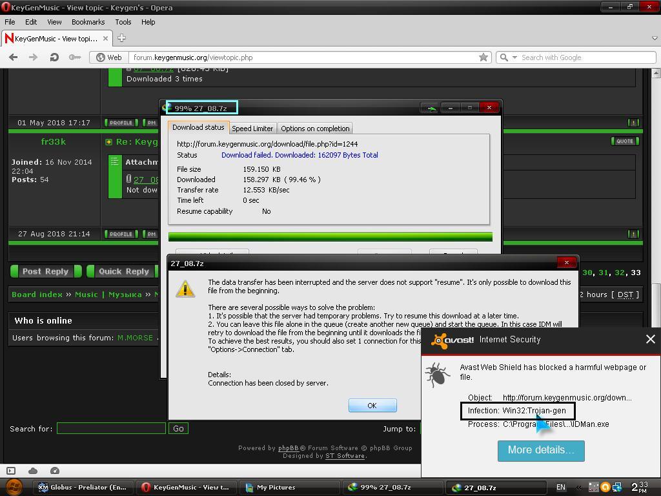Open the ST Software footer link
This screenshot has width=661, height=496.
(345, 456)
